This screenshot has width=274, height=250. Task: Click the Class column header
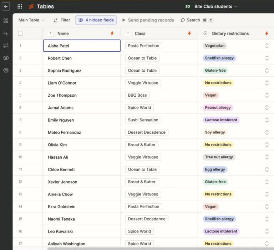[159, 34]
